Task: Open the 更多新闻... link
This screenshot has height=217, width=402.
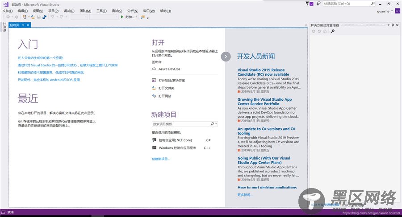Action: (245, 195)
